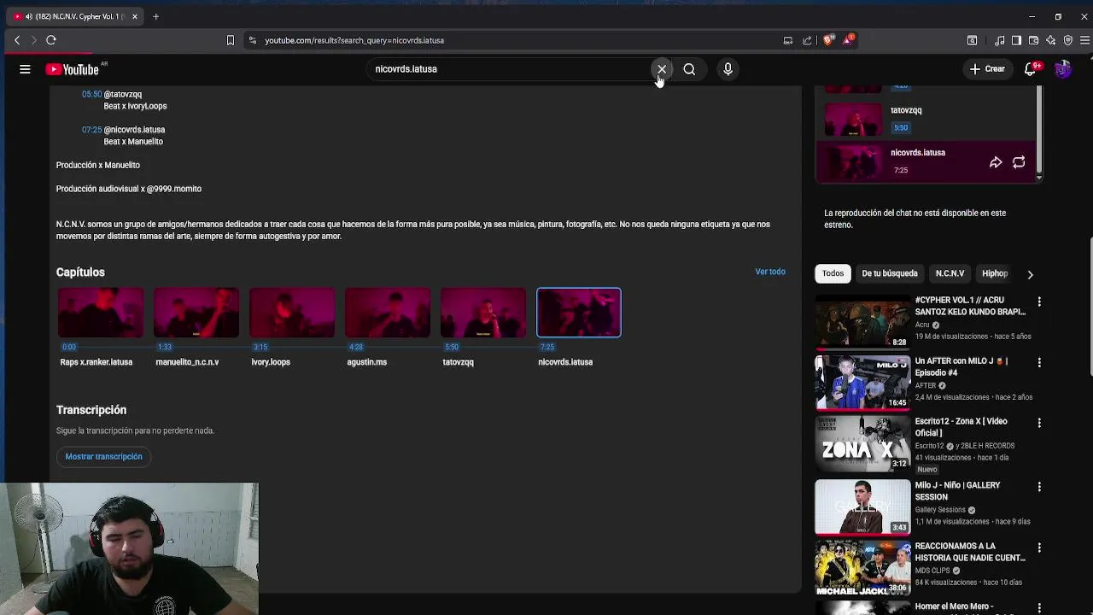
Task: Open the Brave VPN shield icon
Action: click(1068, 40)
